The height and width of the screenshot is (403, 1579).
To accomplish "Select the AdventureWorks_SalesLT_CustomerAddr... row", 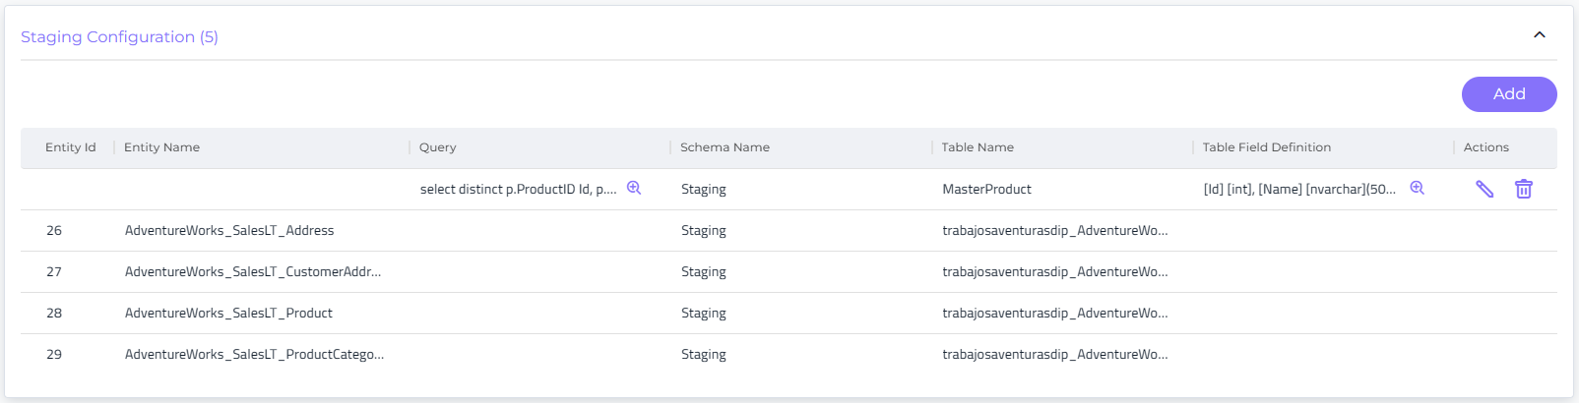I will 252,272.
